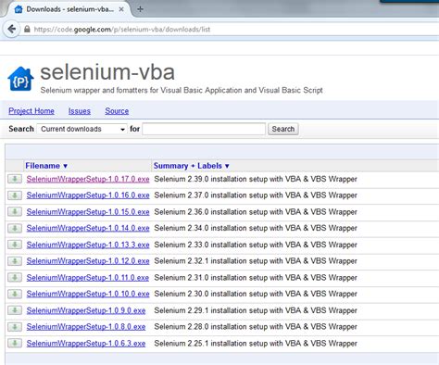The image size is (439, 365).
Task: Open SeleniumWrapperSetup-1.0.12.0.exe link
Action: [88, 261]
